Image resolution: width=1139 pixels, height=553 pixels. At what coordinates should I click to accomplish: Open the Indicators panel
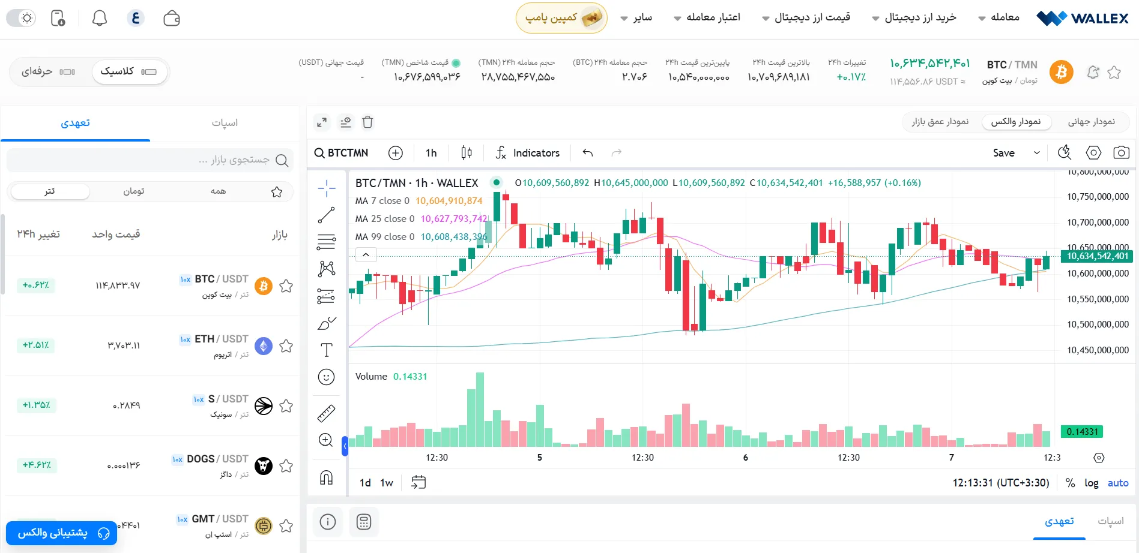coord(527,153)
